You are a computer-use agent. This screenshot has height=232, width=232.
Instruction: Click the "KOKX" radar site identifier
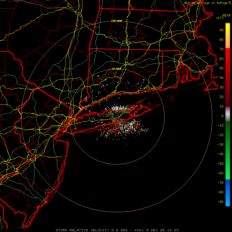click(139, 230)
